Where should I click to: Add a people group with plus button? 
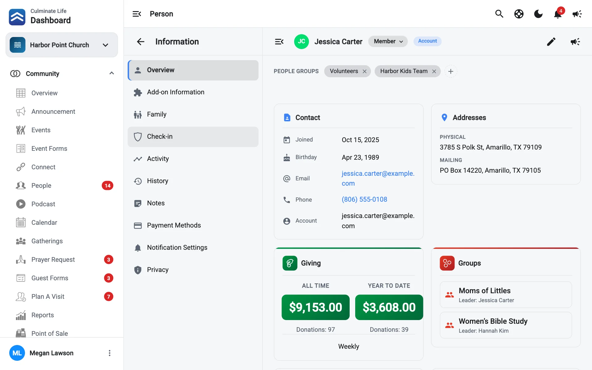(x=451, y=72)
